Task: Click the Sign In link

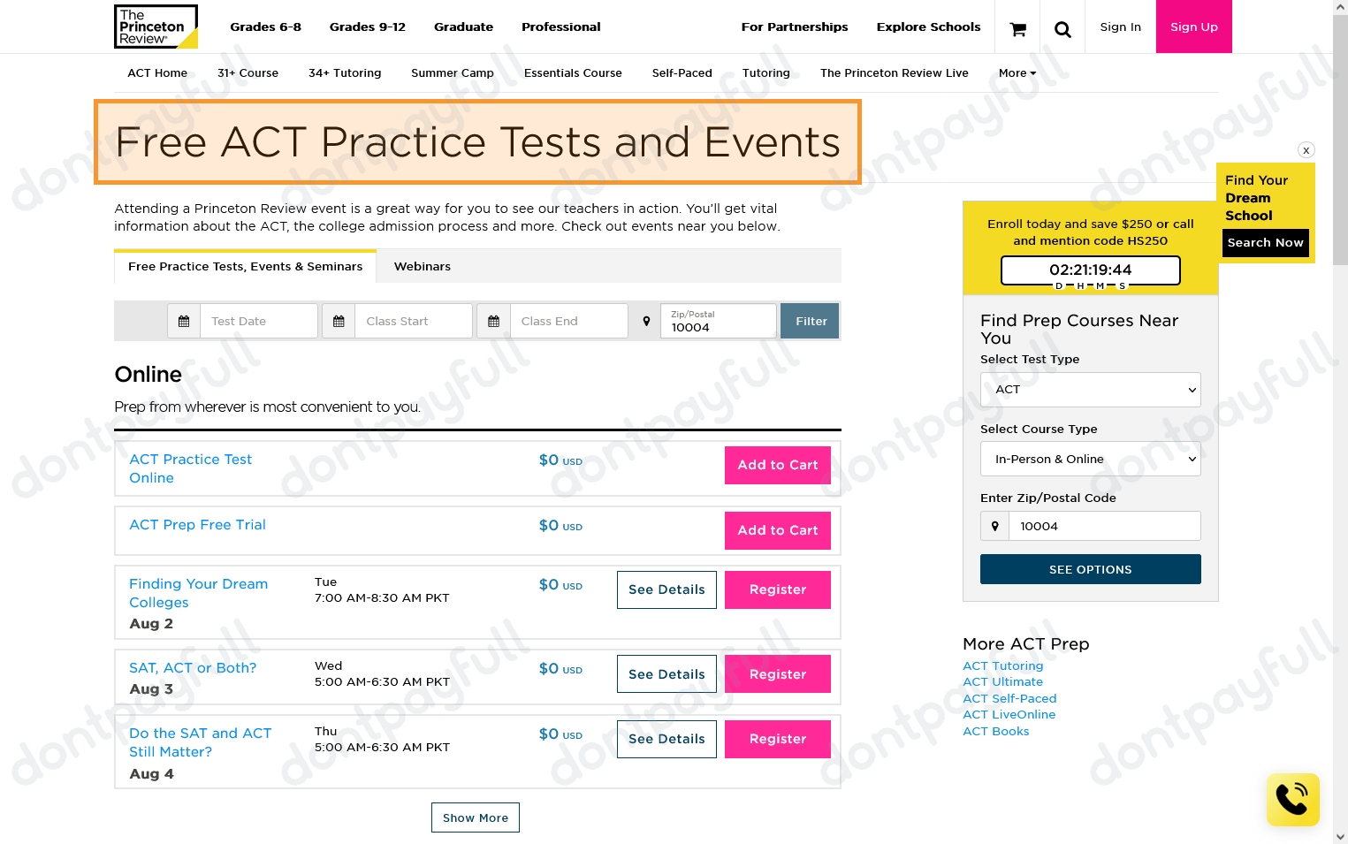Action: tap(1120, 27)
